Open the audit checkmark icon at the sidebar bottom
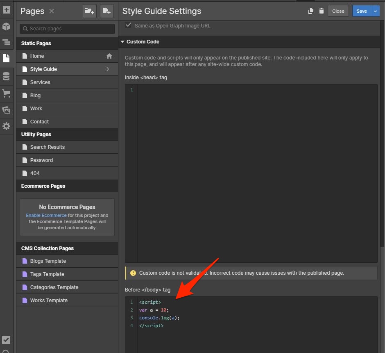Viewport: 385px width, 353px height. click(x=6, y=340)
